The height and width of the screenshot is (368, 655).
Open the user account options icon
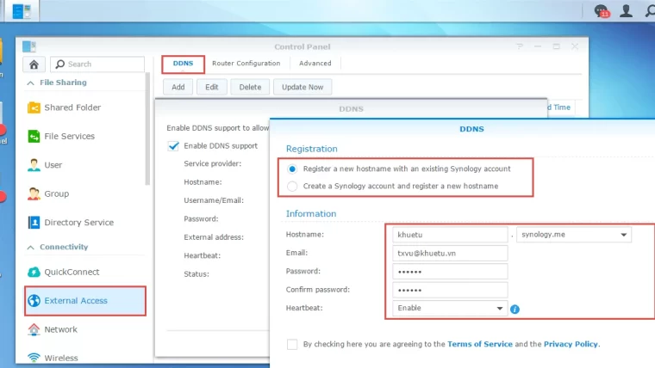[626, 11]
